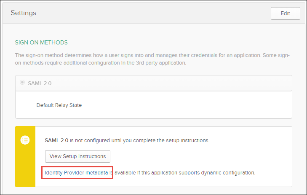The image size is (307, 195).
Task: Select the SAML 2.0 radio button
Action: tap(22, 83)
